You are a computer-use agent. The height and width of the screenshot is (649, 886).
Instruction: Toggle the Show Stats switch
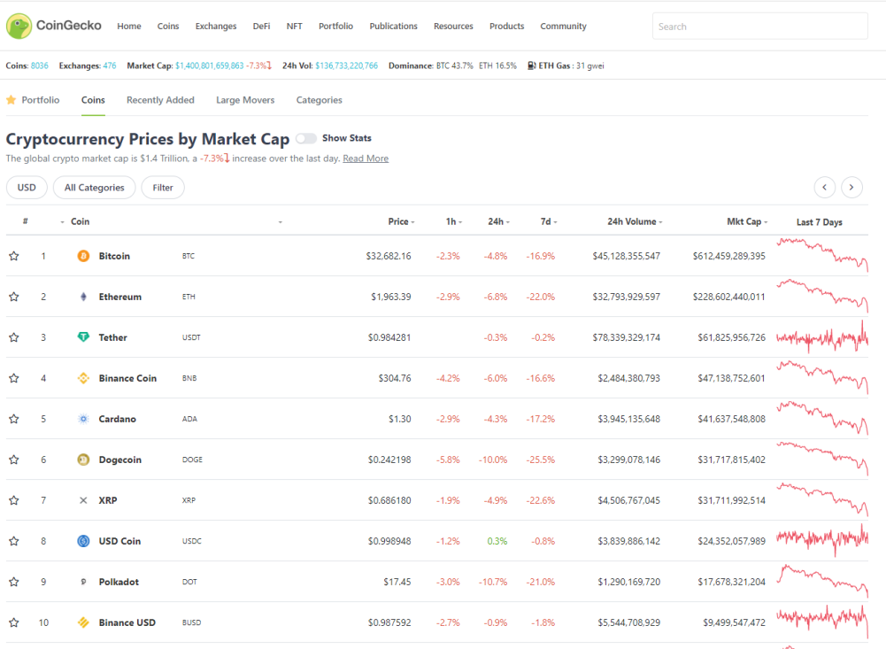[x=305, y=138]
